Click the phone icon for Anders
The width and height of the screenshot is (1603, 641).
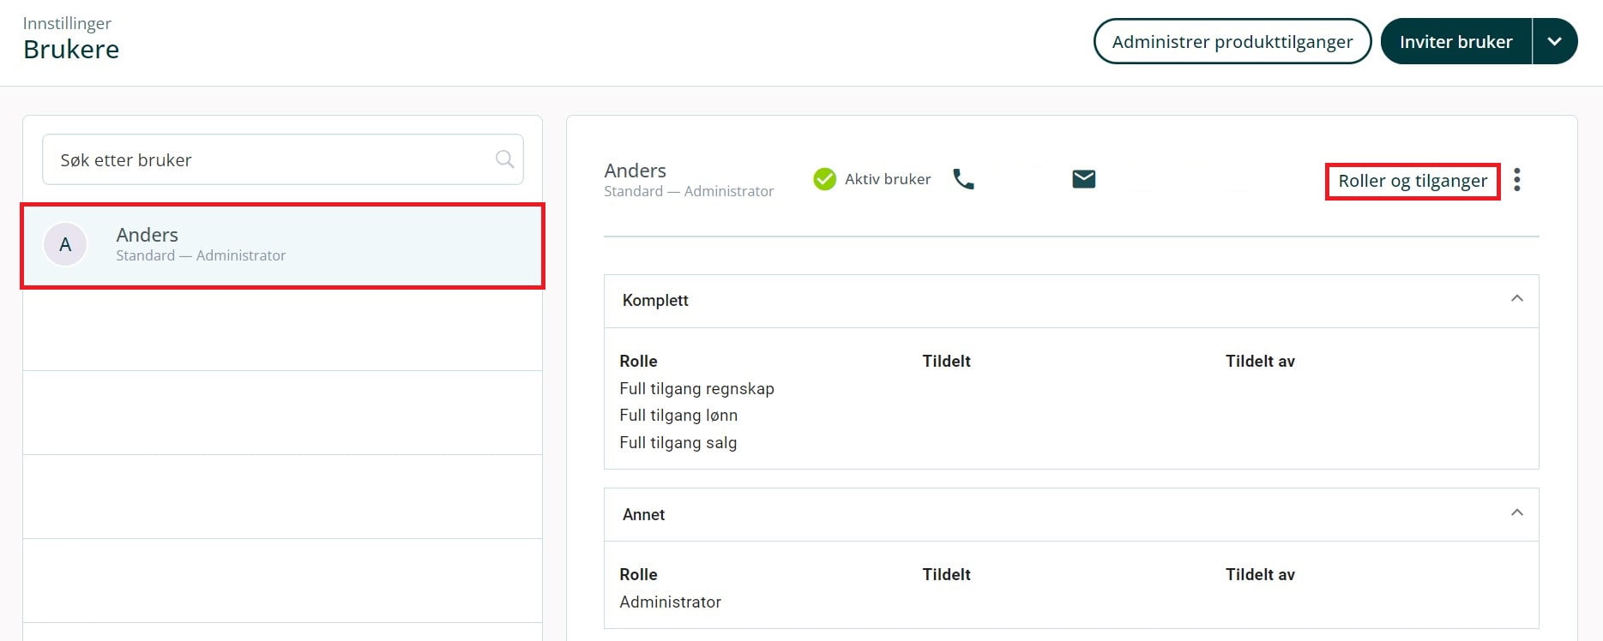click(x=963, y=179)
